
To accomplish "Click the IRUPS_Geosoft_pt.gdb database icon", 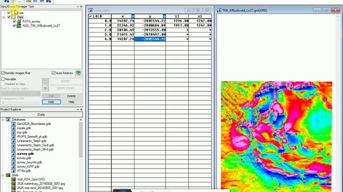I will 13,137.
